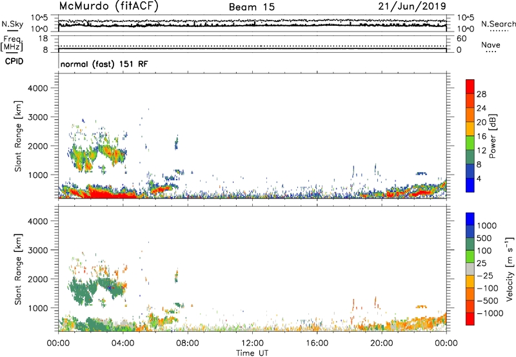Click the 60 tick on the Nave axis
Image resolution: width=516 pixels, height=357 pixels.
[x=461, y=39]
